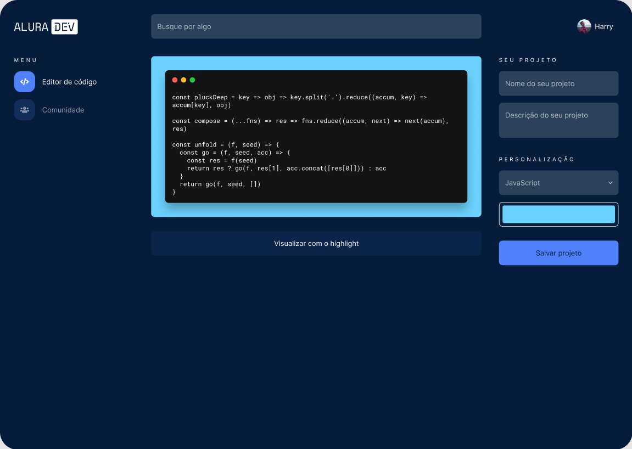
Task: Open the Comunidade people icon
Action: click(25, 110)
